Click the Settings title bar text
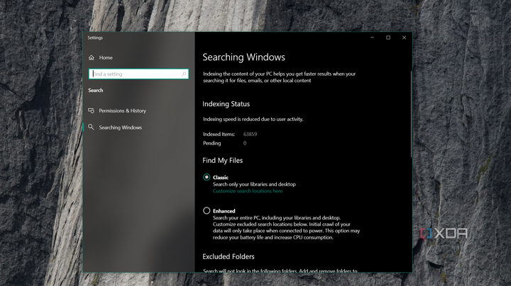 point(95,38)
